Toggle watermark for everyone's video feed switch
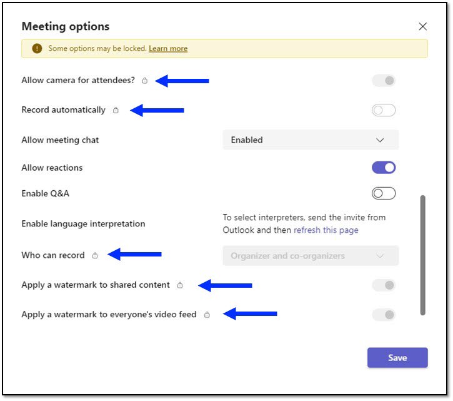 (x=384, y=315)
